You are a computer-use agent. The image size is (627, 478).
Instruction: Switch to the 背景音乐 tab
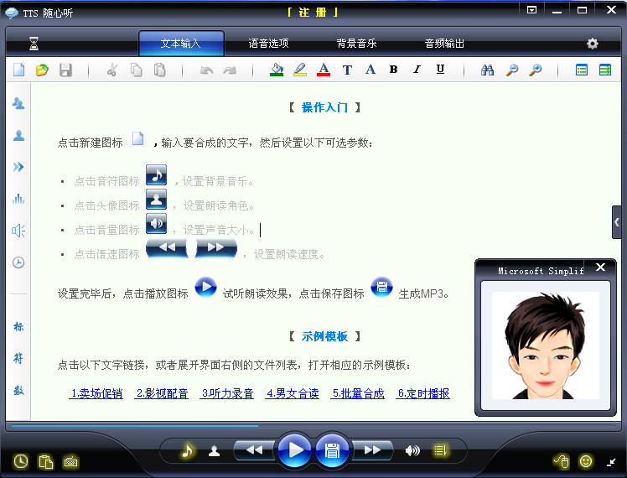click(356, 44)
